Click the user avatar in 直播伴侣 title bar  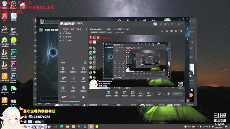click(x=155, y=24)
